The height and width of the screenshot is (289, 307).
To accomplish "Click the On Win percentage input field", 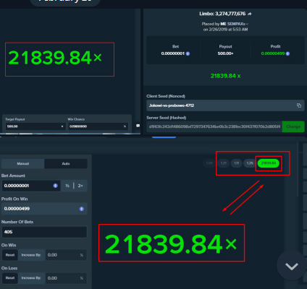I will 66,255.
